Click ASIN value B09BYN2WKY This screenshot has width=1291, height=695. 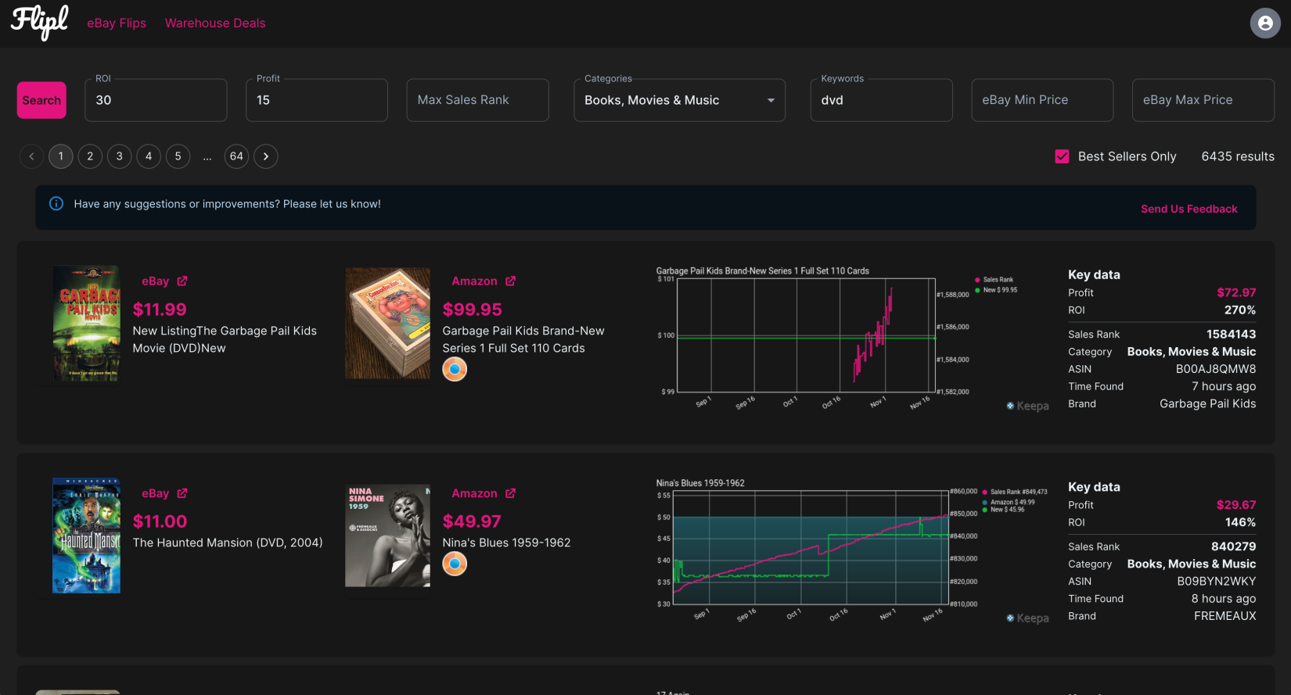coord(1217,582)
